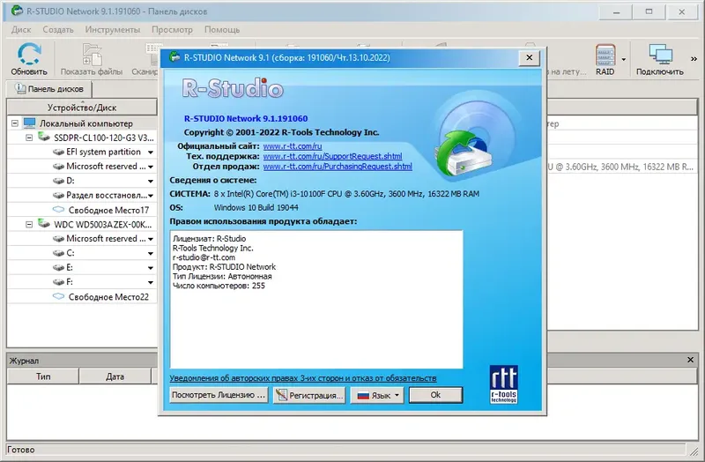The image size is (705, 462).
Task: Open dropdown arrow for Раздел восстановл... partition
Action: click(151, 196)
